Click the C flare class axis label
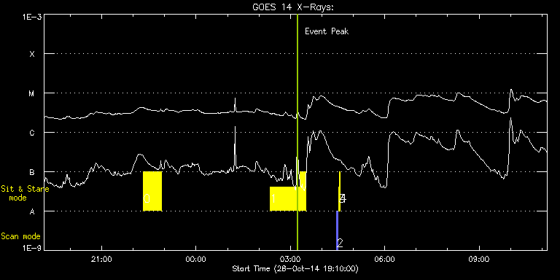 [32, 133]
